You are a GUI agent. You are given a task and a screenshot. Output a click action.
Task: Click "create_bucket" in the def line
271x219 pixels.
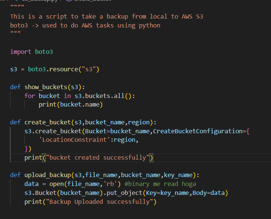[48, 122]
